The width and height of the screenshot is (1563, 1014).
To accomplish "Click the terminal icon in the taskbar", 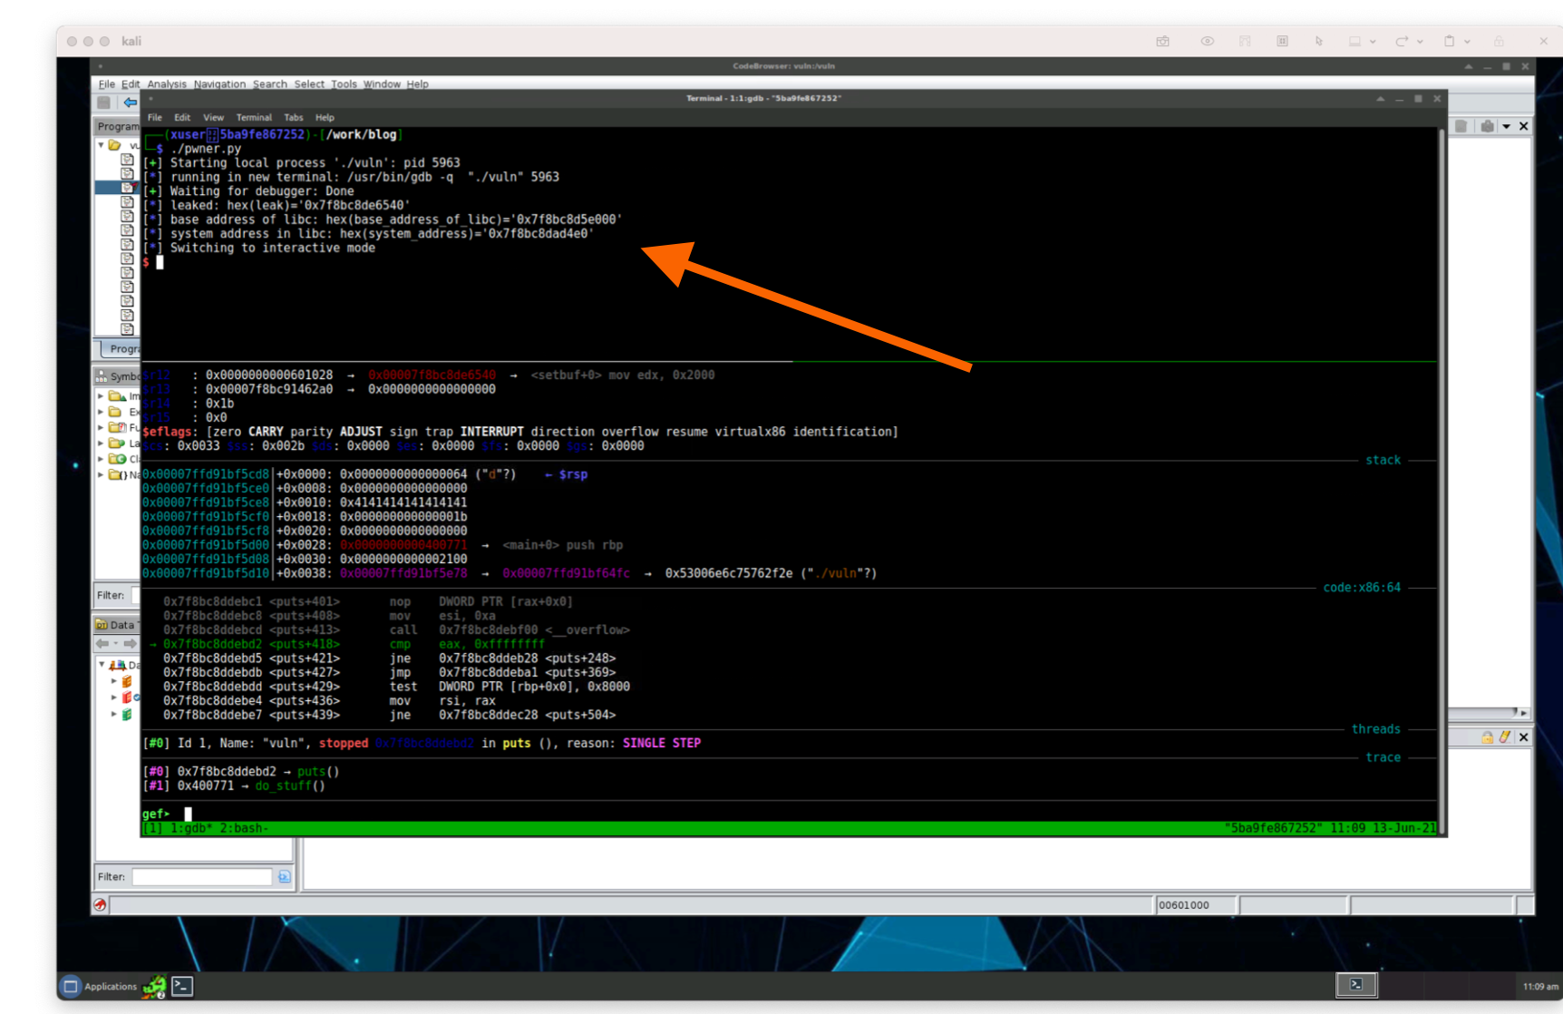I will click(x=181, y=986).
